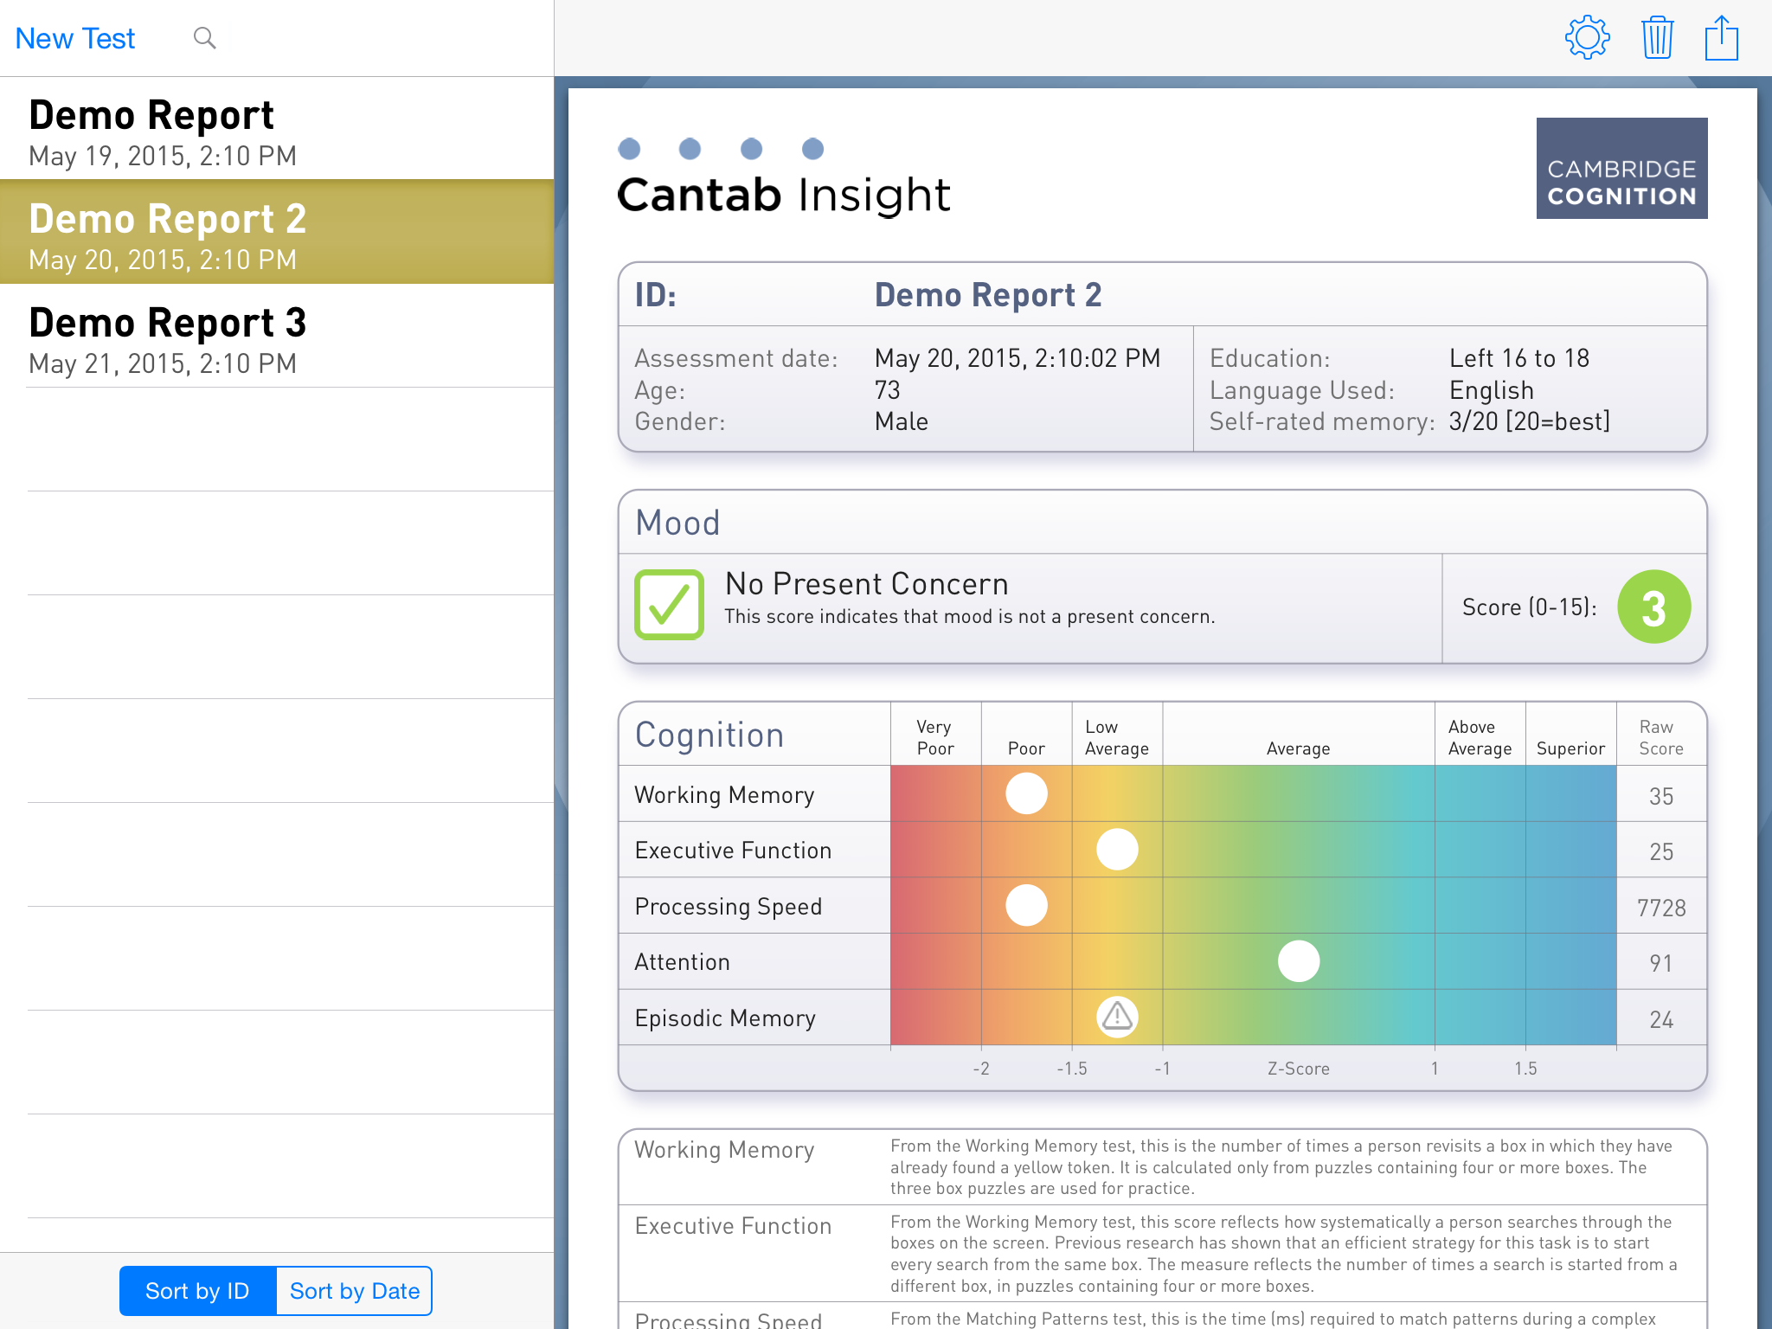Screen dimensions: 1772x1329
Task: Start a New Test
Action: coord(75,38)
